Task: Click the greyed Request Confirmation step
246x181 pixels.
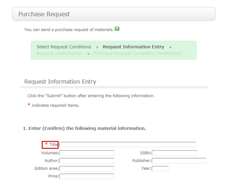Action: coord(59,54)
